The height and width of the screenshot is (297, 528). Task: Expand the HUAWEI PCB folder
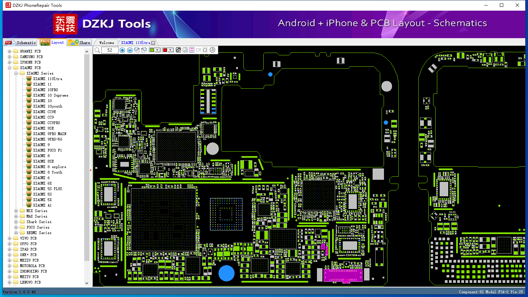pyautogui.click(x=10, y=51)
